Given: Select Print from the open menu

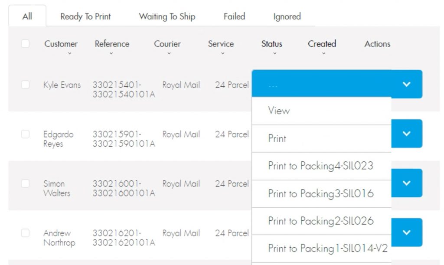Looking at the screenshot, I should pos(276,138).
